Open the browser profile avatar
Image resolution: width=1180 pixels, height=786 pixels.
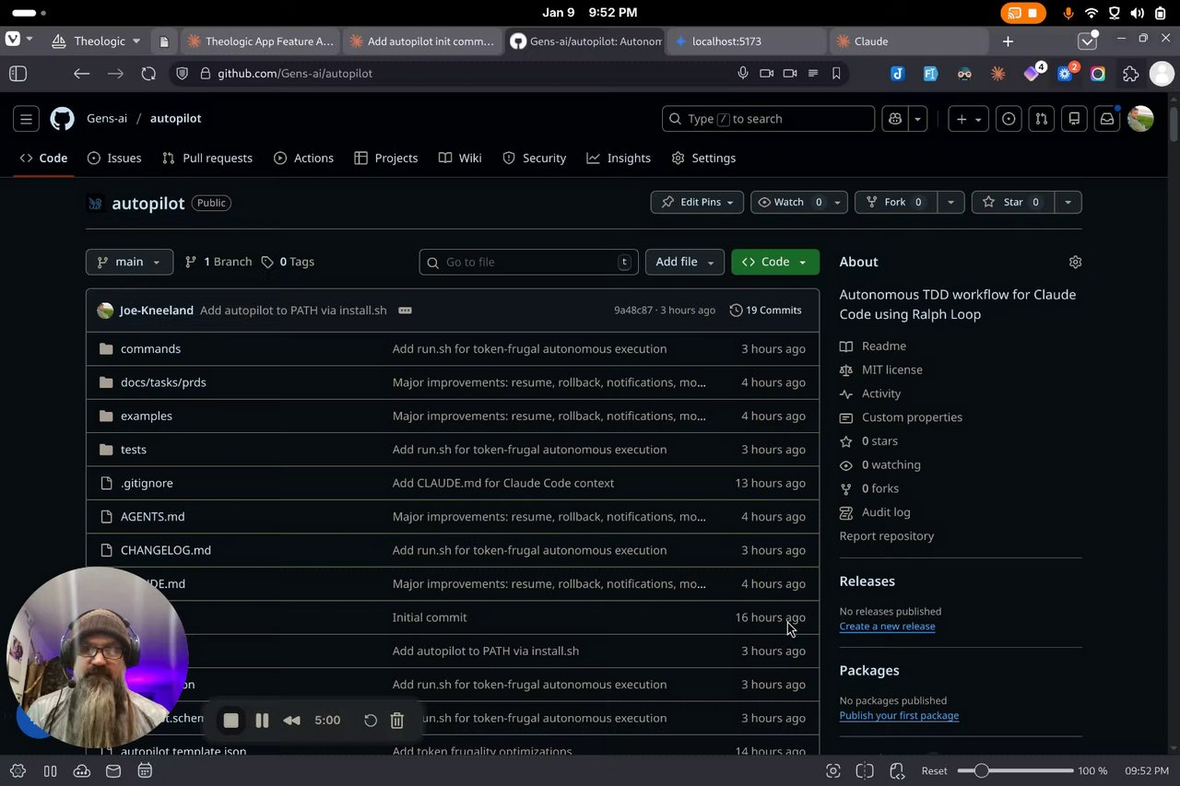1162,74
